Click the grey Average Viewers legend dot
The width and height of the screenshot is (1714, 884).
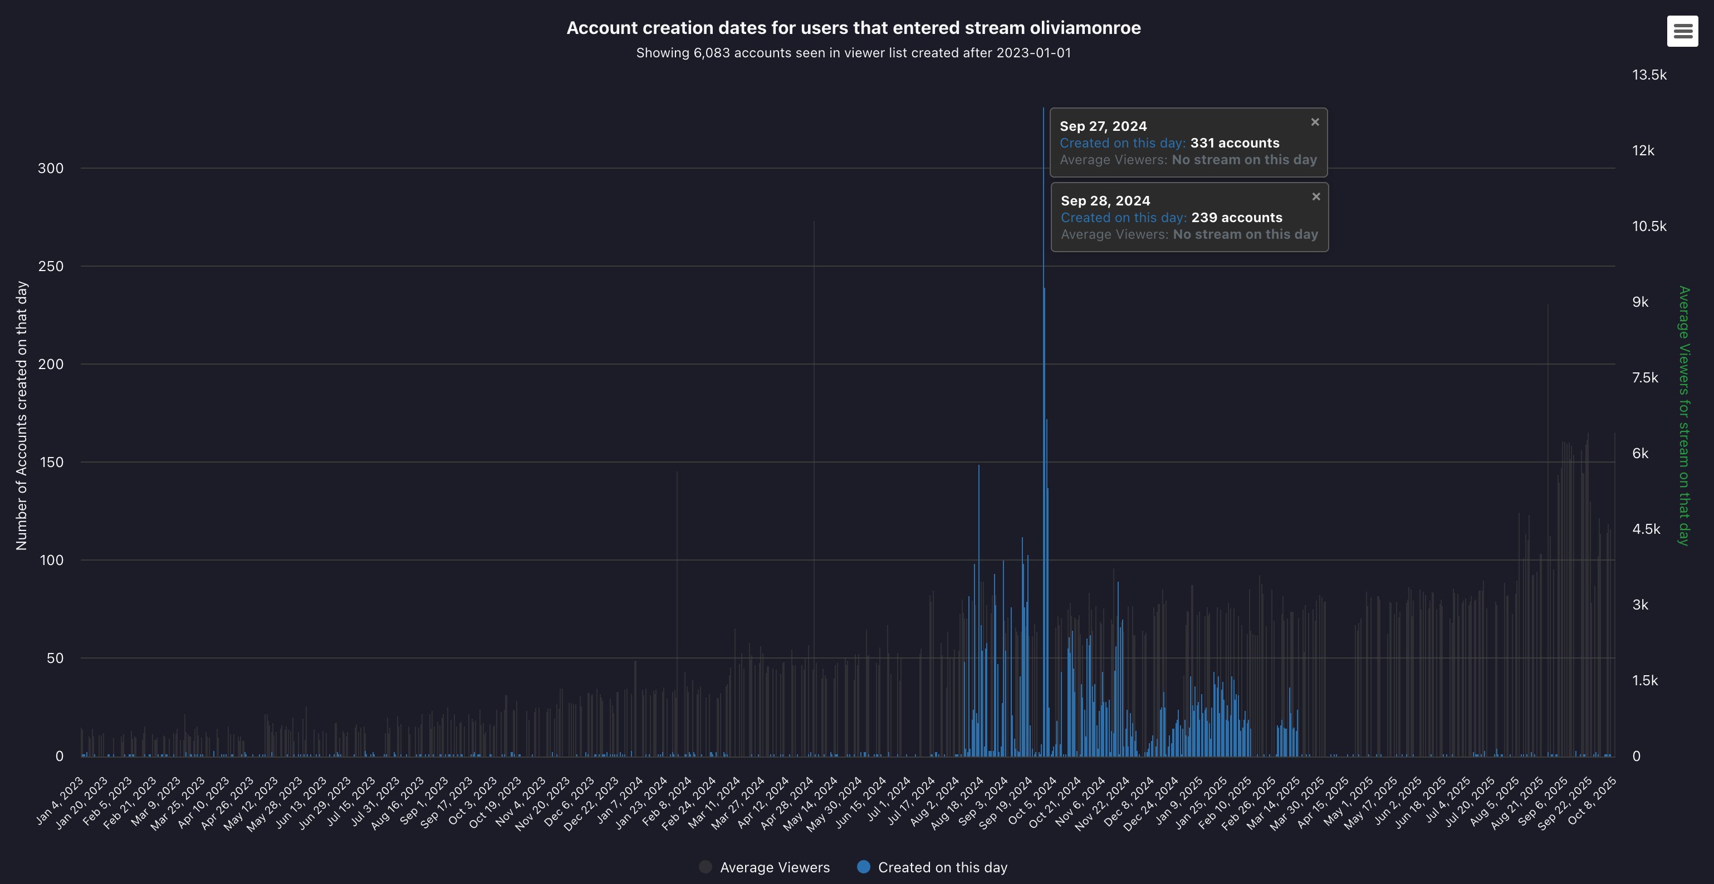[706, 867]
